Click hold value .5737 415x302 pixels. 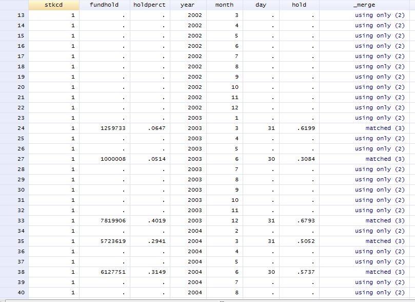pyautogui.click(x=306, y=272)
